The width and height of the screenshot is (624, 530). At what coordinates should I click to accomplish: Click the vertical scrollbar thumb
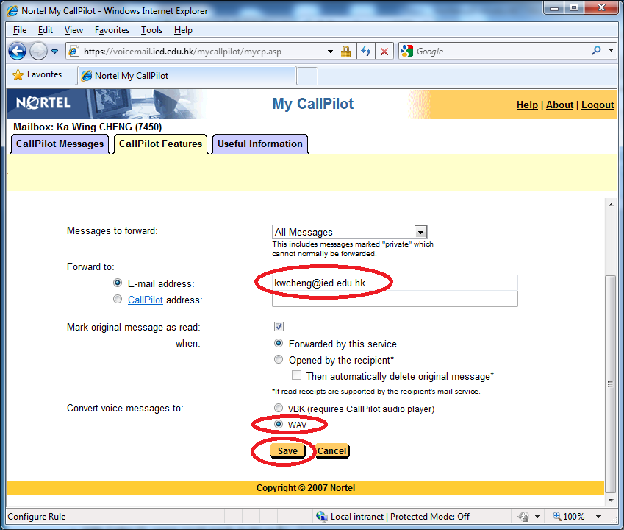(x=611, y=384)
